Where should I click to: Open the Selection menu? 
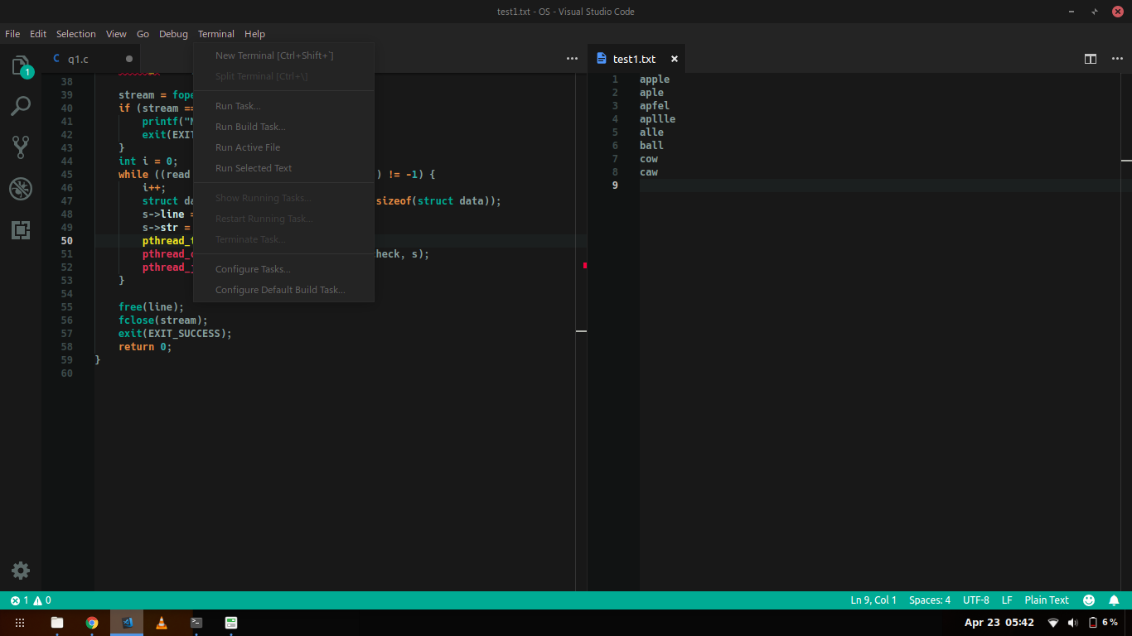pos(76,34)
